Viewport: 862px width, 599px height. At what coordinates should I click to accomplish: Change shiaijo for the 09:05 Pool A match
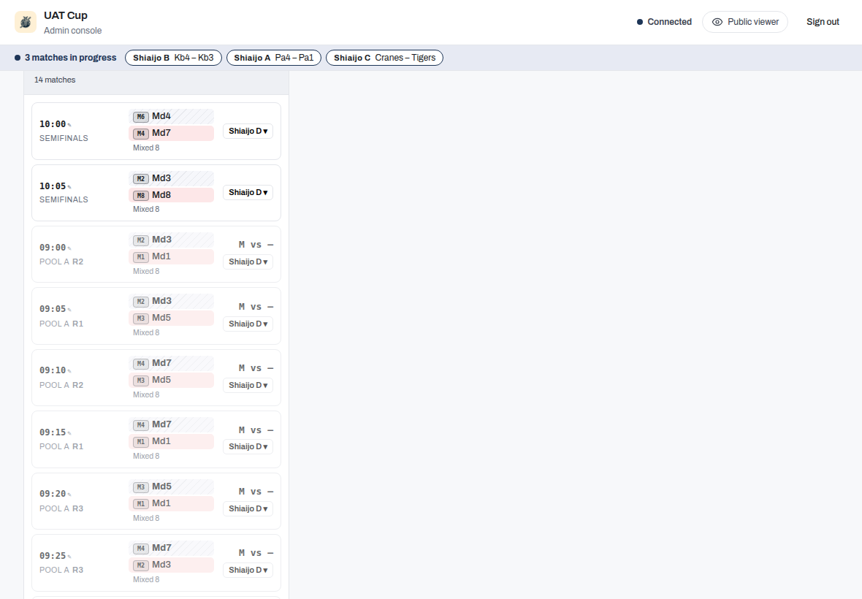(248, 324)
